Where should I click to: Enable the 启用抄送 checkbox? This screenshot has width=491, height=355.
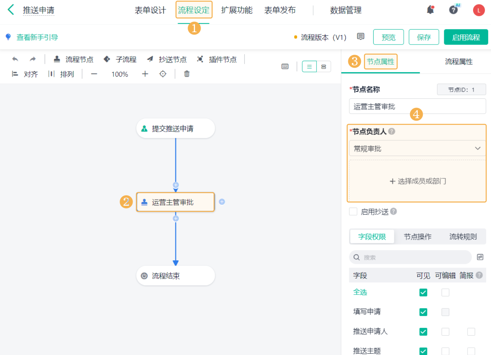click(x=353, y=212)
